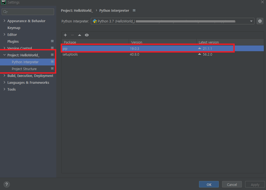266x190 pixels.
Task: Select Keymap in settings tree
Action: click(x=14, y=28)
